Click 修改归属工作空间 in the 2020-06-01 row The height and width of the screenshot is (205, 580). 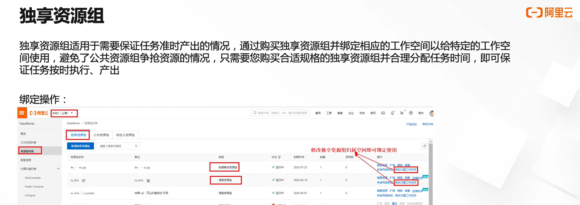(405, 195)
